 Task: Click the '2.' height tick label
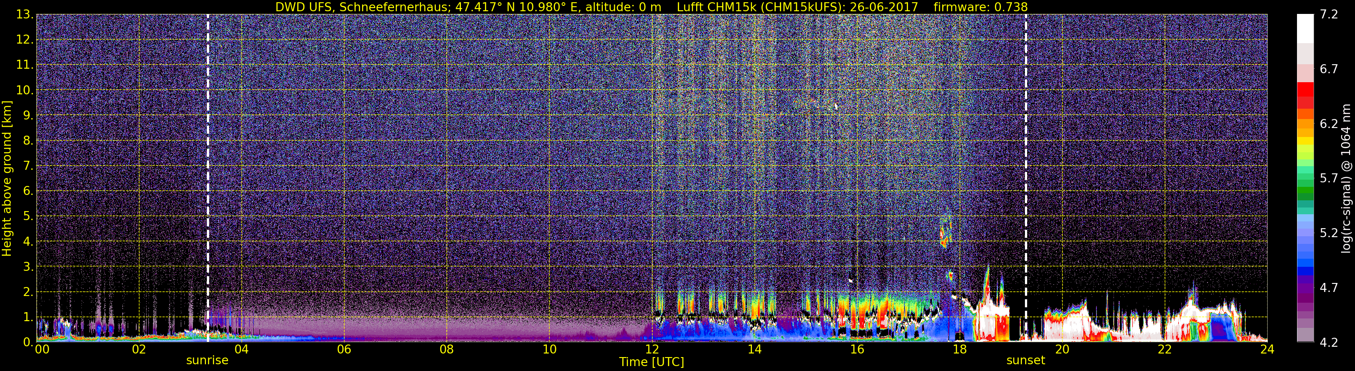tap(28, 291)
